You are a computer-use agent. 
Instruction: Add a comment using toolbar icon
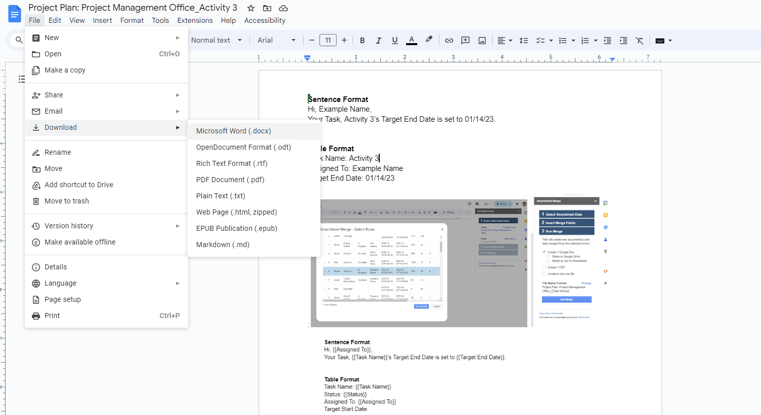click(x=465, y=41)
